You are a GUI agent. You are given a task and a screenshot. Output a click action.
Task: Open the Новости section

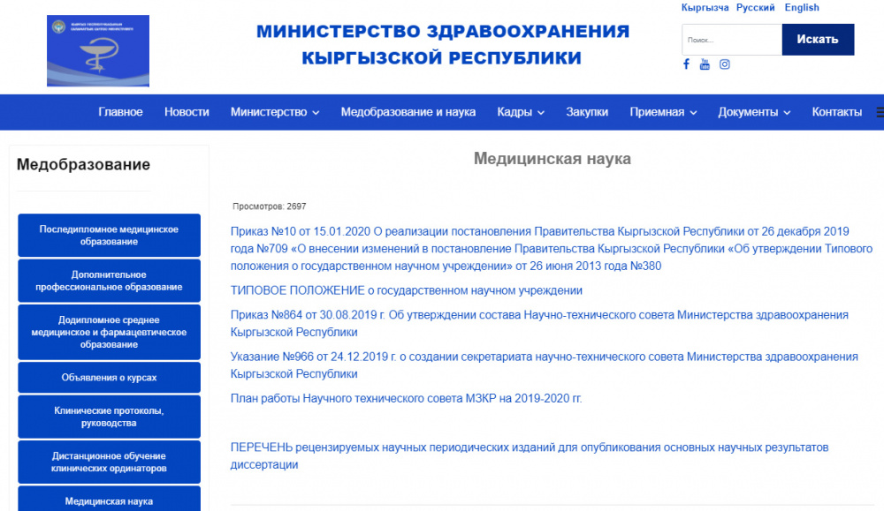pyautogui.click(x=187, y=112)
